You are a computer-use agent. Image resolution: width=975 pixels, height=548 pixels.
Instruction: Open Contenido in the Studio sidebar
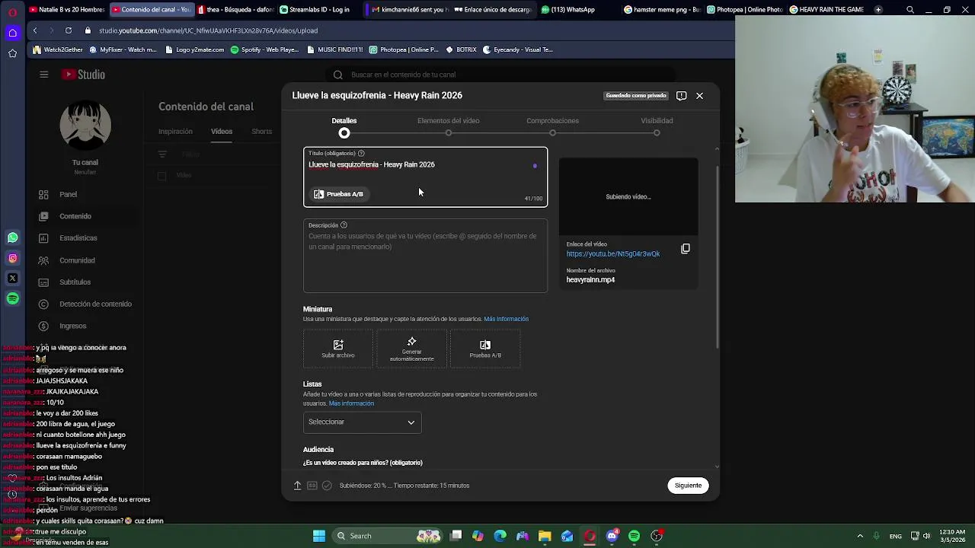[84, 217]
